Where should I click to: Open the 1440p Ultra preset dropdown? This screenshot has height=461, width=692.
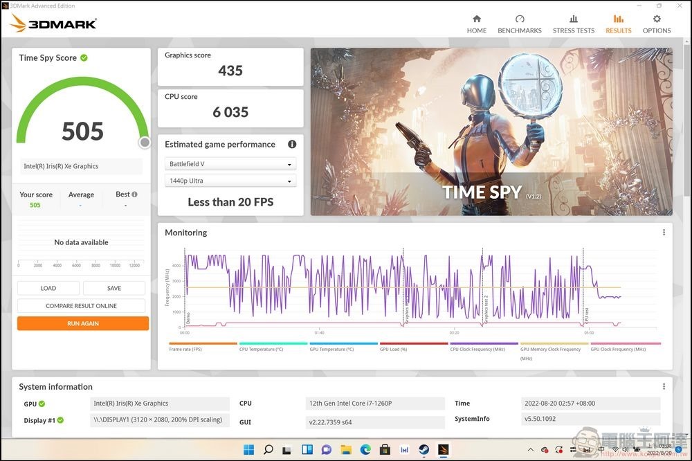(x=230, y=181)
